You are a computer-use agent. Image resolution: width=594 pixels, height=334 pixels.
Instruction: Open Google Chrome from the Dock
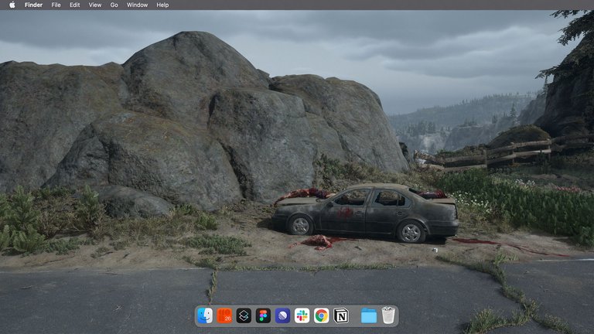[x=321, y=315]
